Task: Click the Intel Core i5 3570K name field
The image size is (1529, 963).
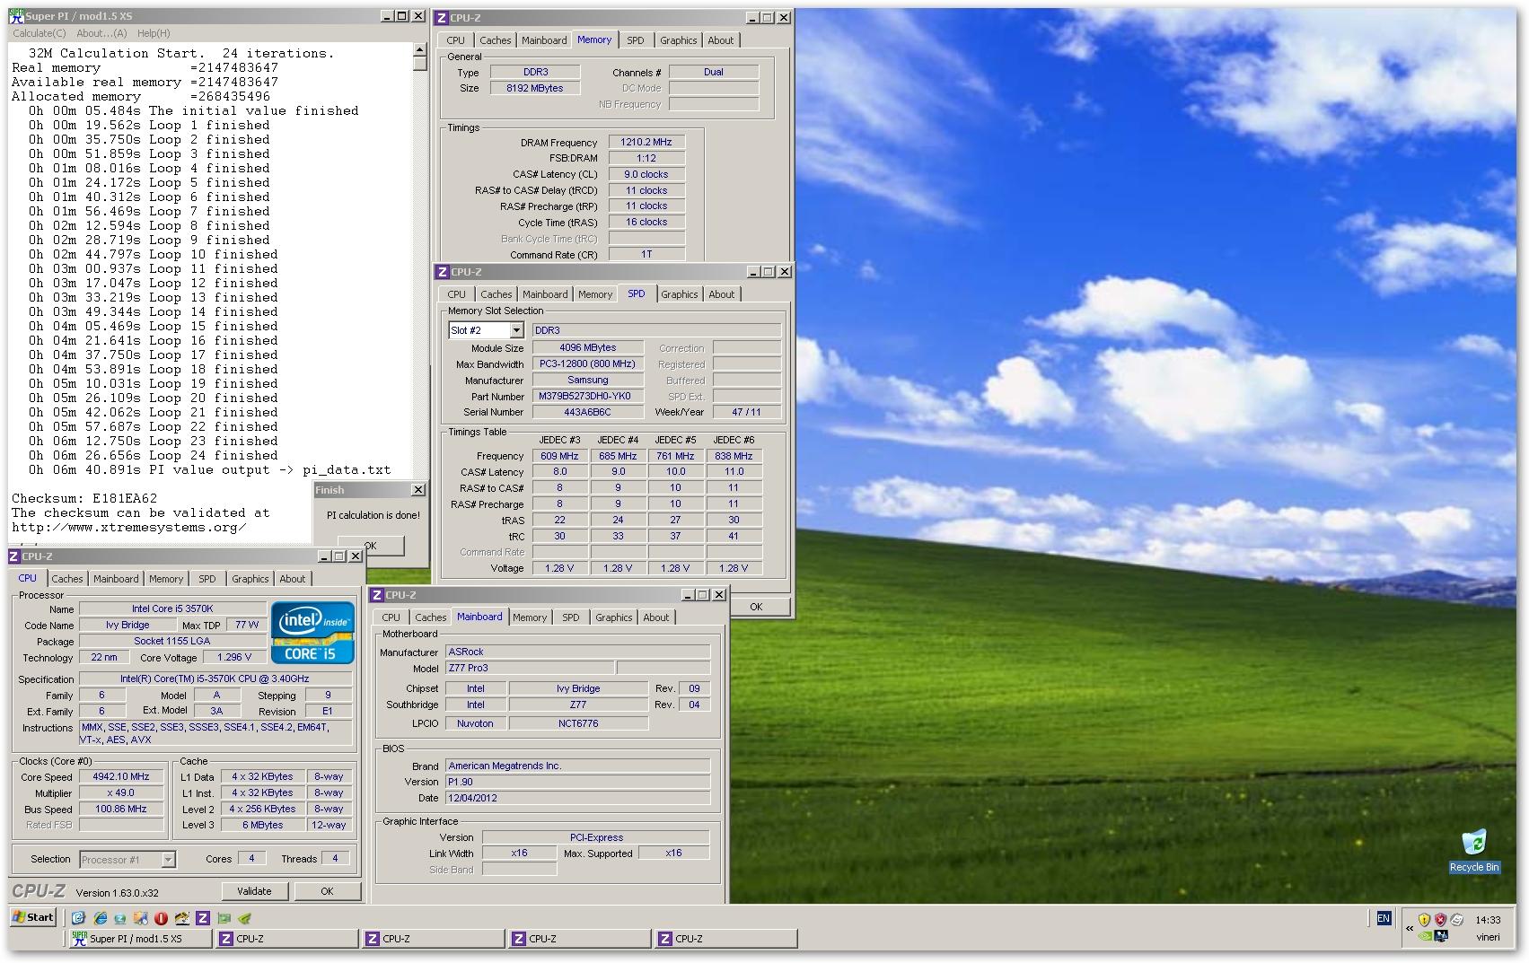Action: [172, 608]
